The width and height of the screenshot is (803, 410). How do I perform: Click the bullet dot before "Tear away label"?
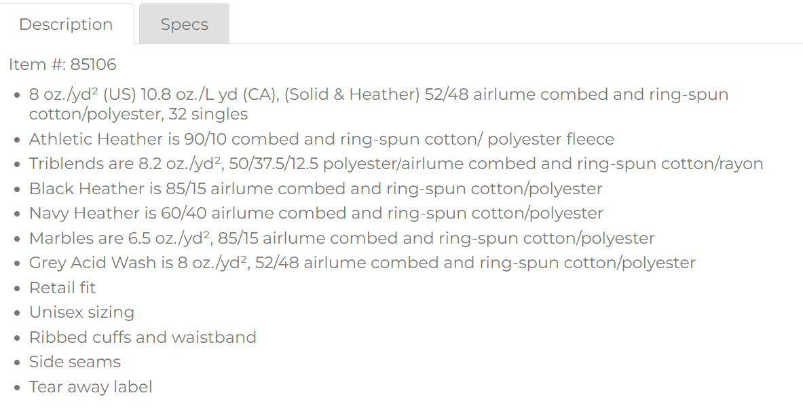(x=18, y=388)
